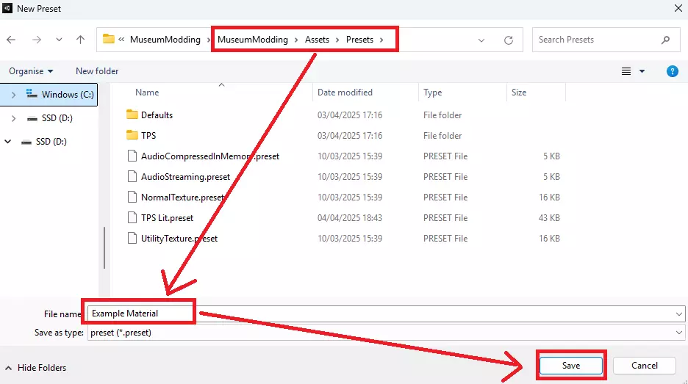Click the folder icon in address bar
Screen dimensions: 688x384
[x=108, y=39]
